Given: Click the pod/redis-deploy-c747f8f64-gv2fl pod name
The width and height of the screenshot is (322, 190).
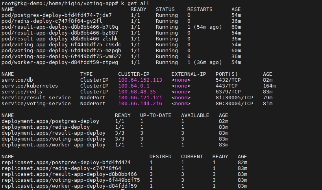Looking at the screenshot, I should point(52,21).
